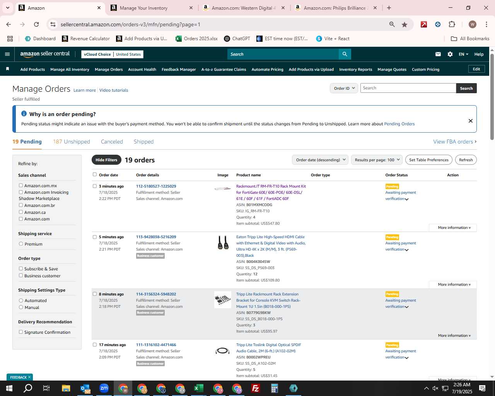
Task: Open Windows taskbar search
Action: point(28,388)
